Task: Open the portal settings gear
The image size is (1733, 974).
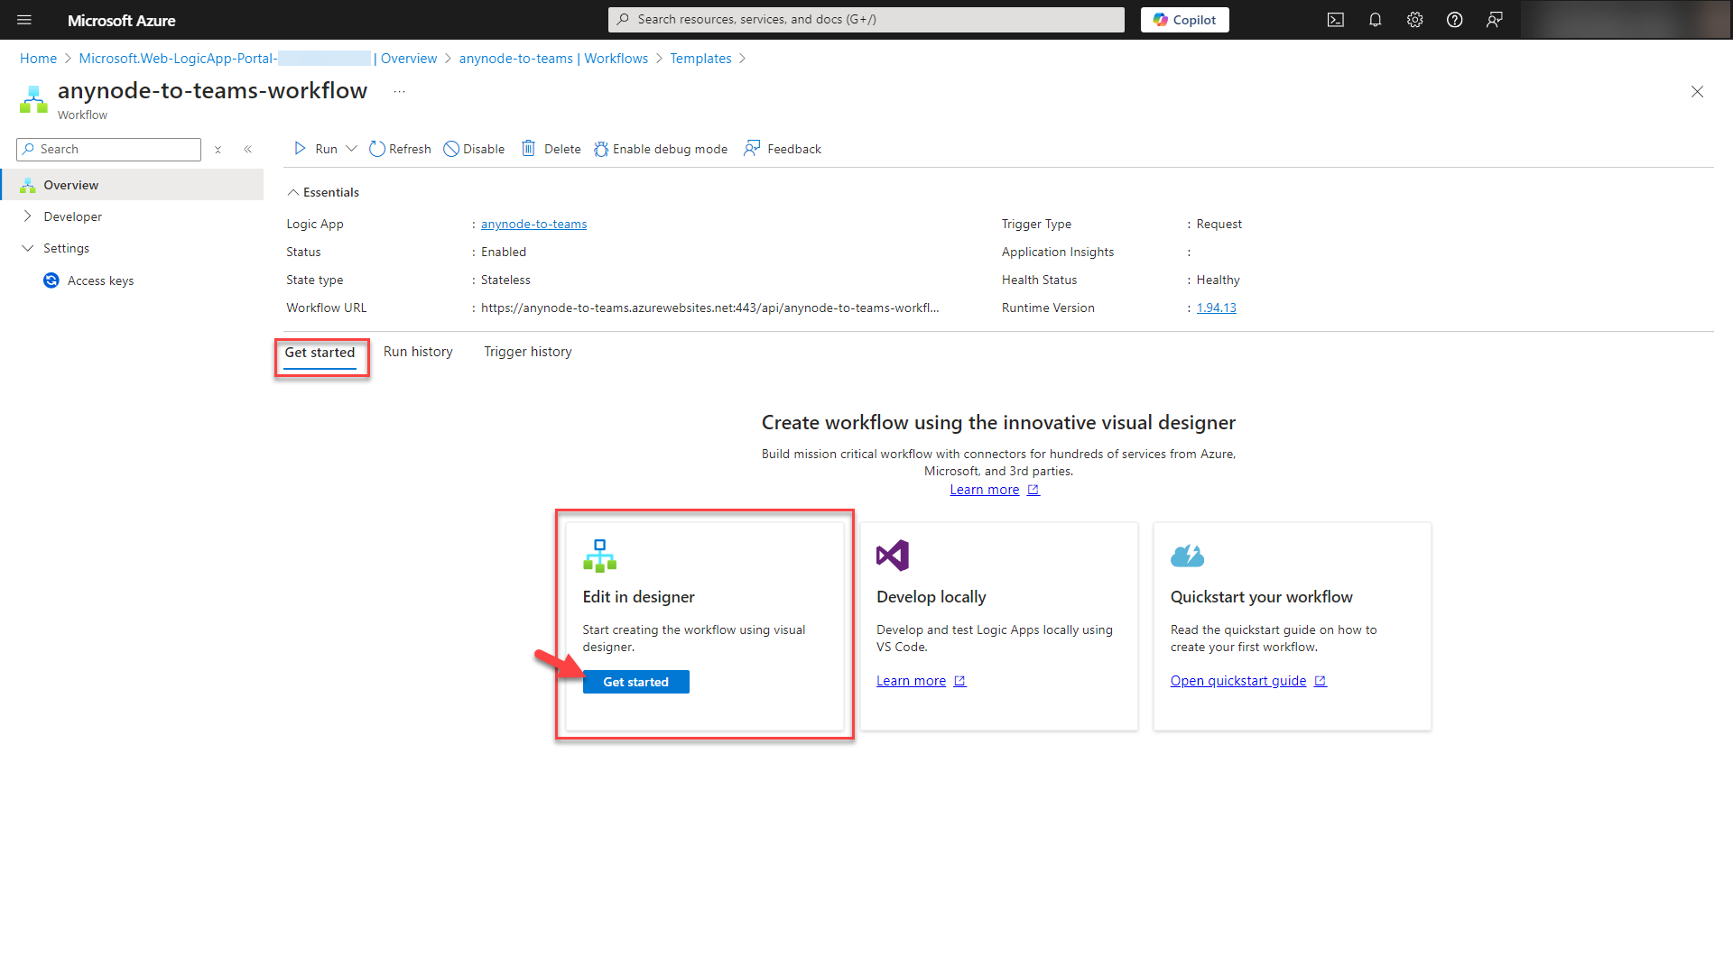Action: (1414, 19)
